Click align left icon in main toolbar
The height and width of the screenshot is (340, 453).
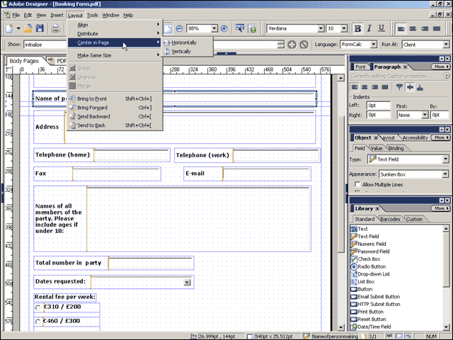[x=401, y=28]
